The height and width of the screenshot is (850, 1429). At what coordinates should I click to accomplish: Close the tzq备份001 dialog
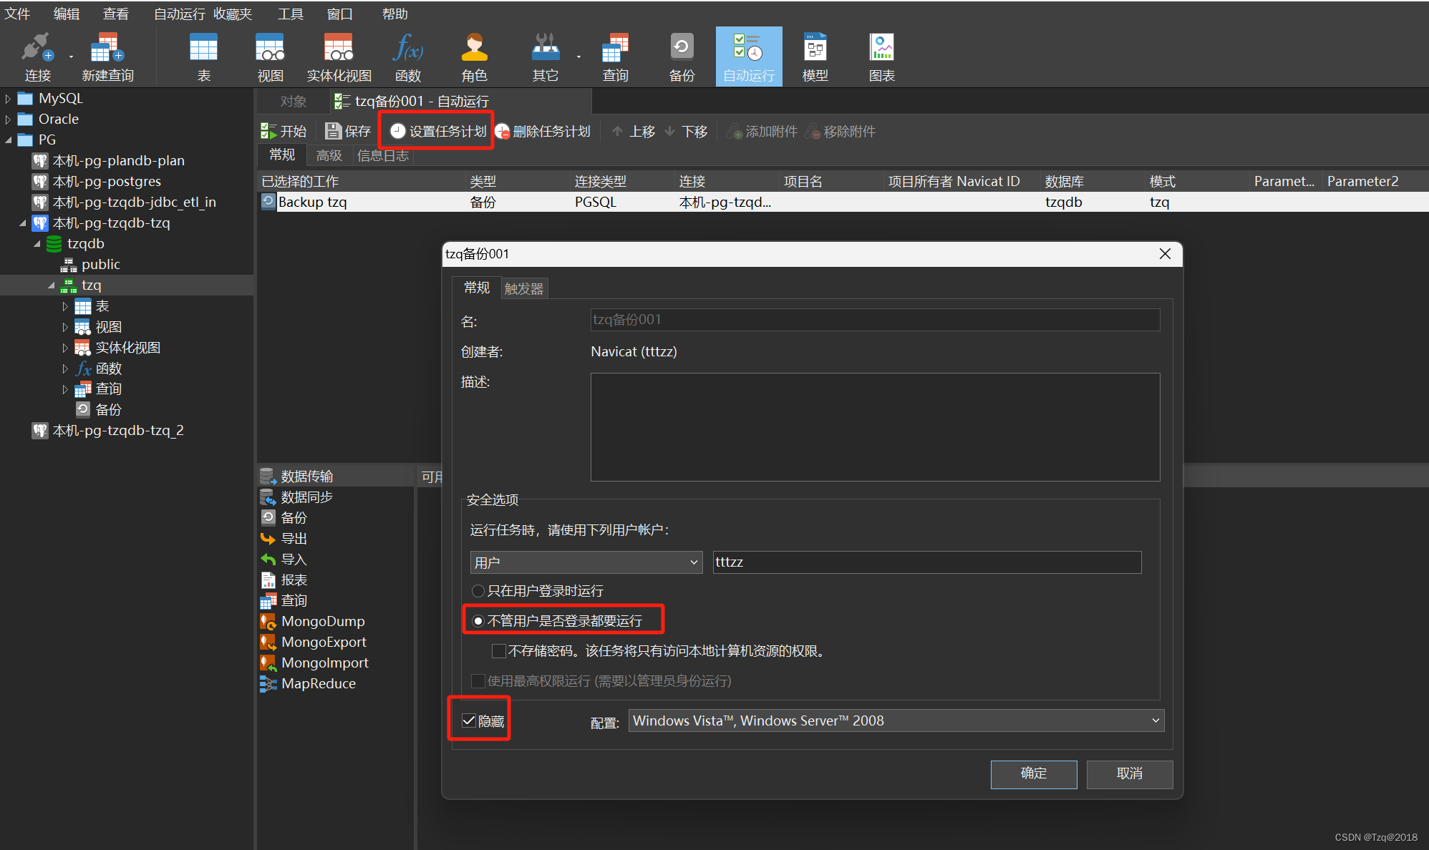(x=1165, y=254)
